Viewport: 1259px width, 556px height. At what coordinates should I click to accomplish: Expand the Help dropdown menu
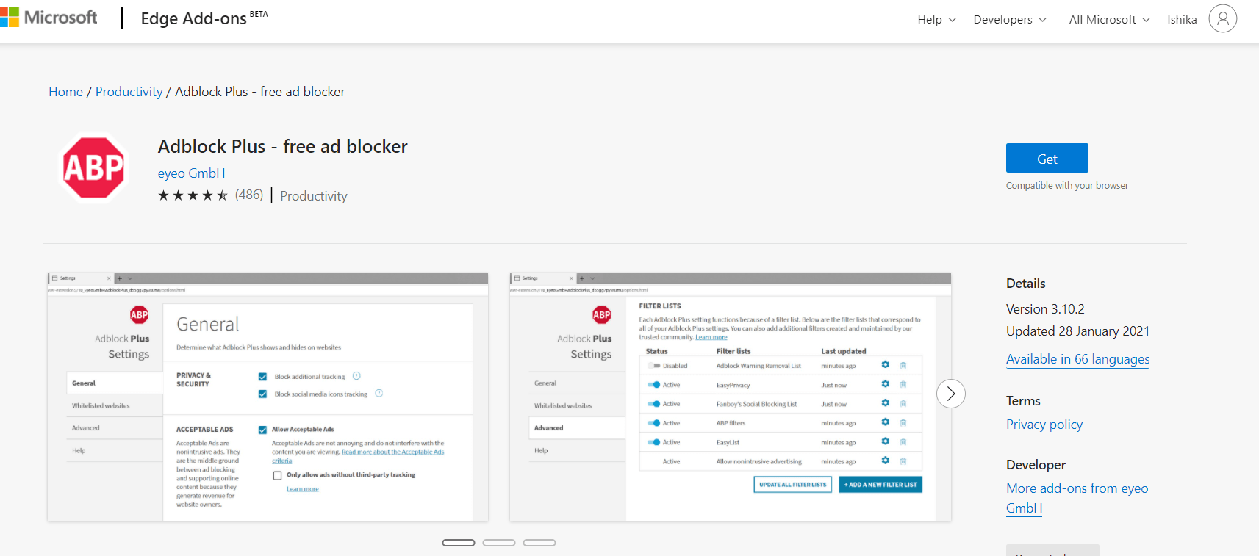tap(937, 20)
